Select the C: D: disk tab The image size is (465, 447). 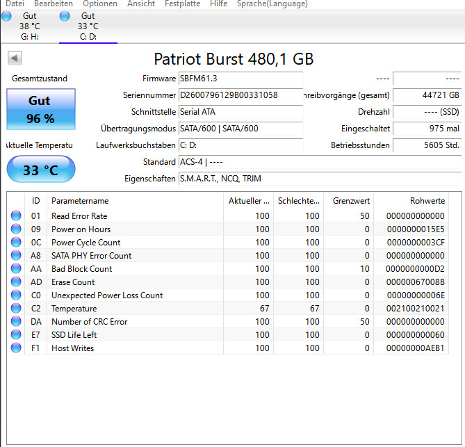(88, 26)
